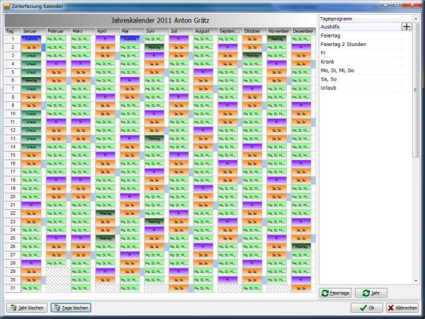This screenshot has width=425, height=319.
Task: Select Sa, So in the Tagesprogramm list
Action: tap(365, 79)
